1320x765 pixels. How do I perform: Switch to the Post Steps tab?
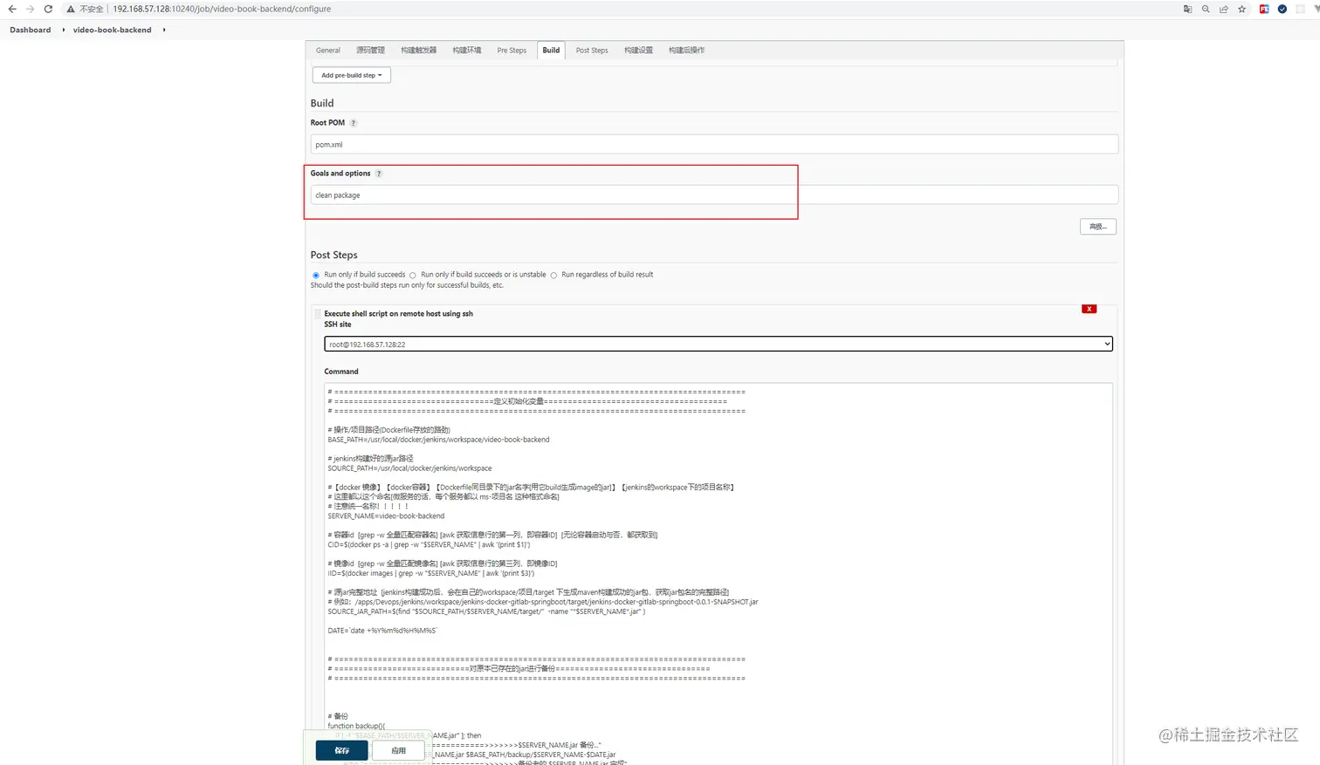(592, 51)
